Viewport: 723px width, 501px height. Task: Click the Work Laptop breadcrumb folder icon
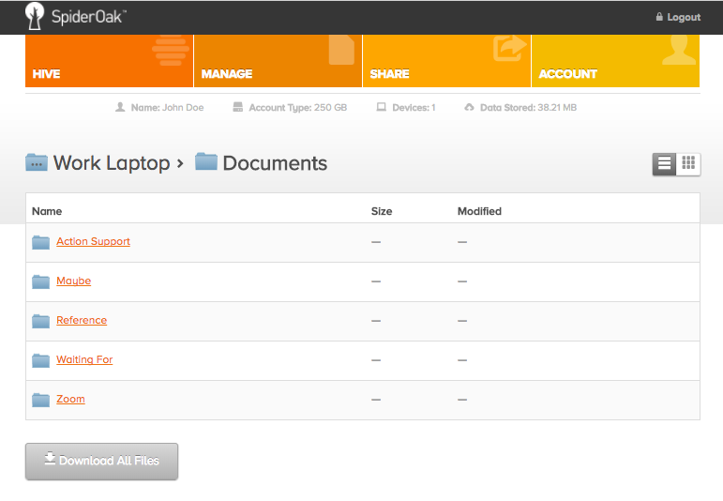click(37, 162)
